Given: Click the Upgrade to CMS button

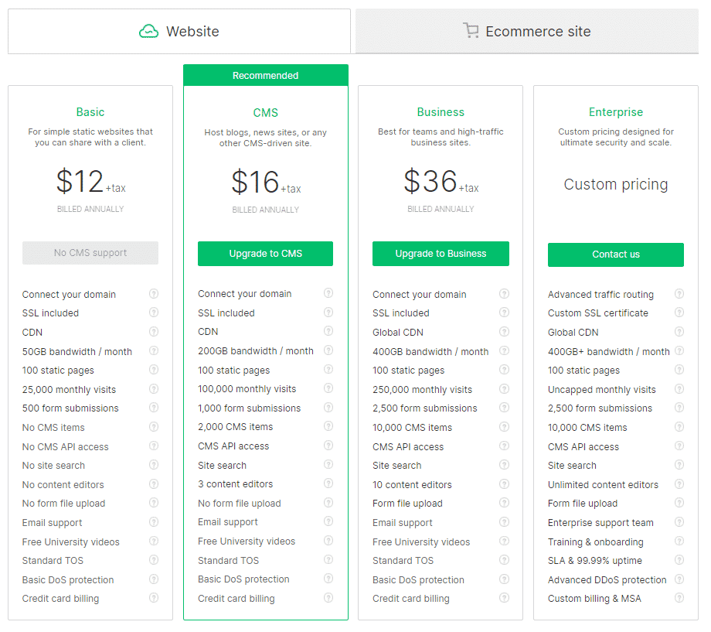Looking at the screenshot, I should click(265, 254).
